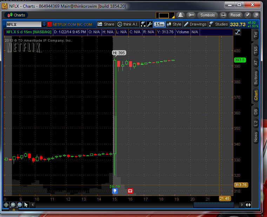The image size is (267, 217).
Task: Click the horizontal scrollbar thumb
Action: coord(214,205)
